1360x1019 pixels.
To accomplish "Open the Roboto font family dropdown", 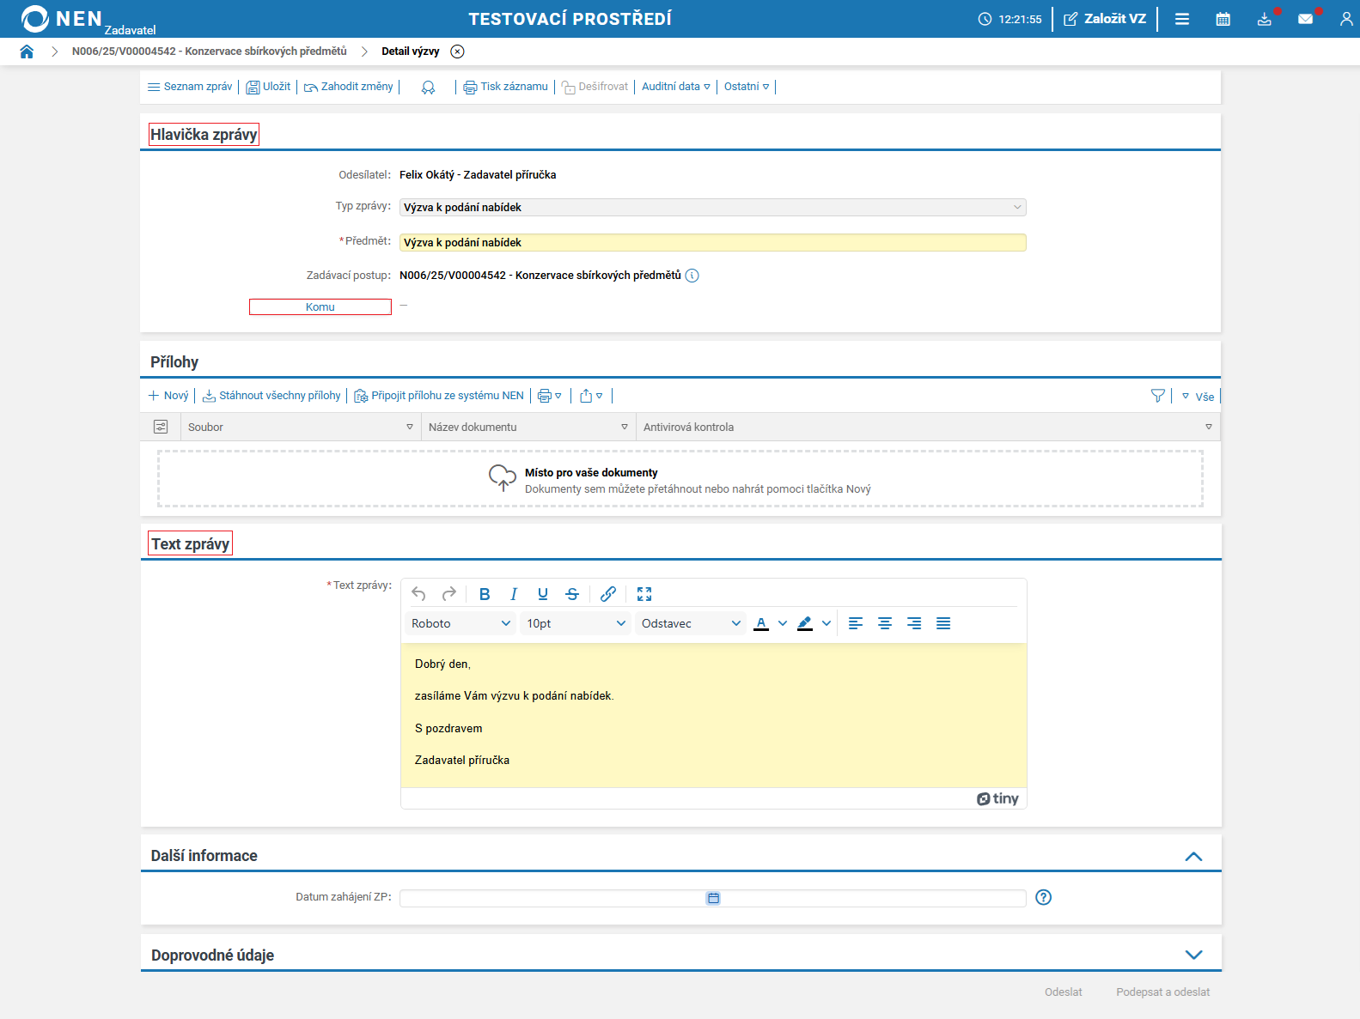I will 460,623.
